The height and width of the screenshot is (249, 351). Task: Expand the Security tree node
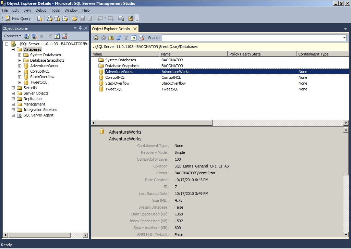13,88
